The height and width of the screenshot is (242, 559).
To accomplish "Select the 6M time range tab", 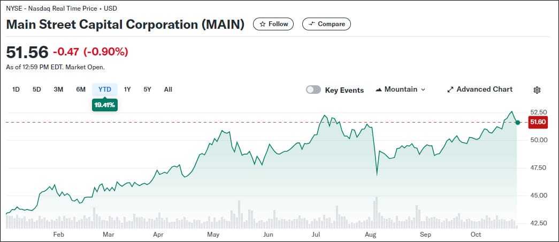I will 81,90.
